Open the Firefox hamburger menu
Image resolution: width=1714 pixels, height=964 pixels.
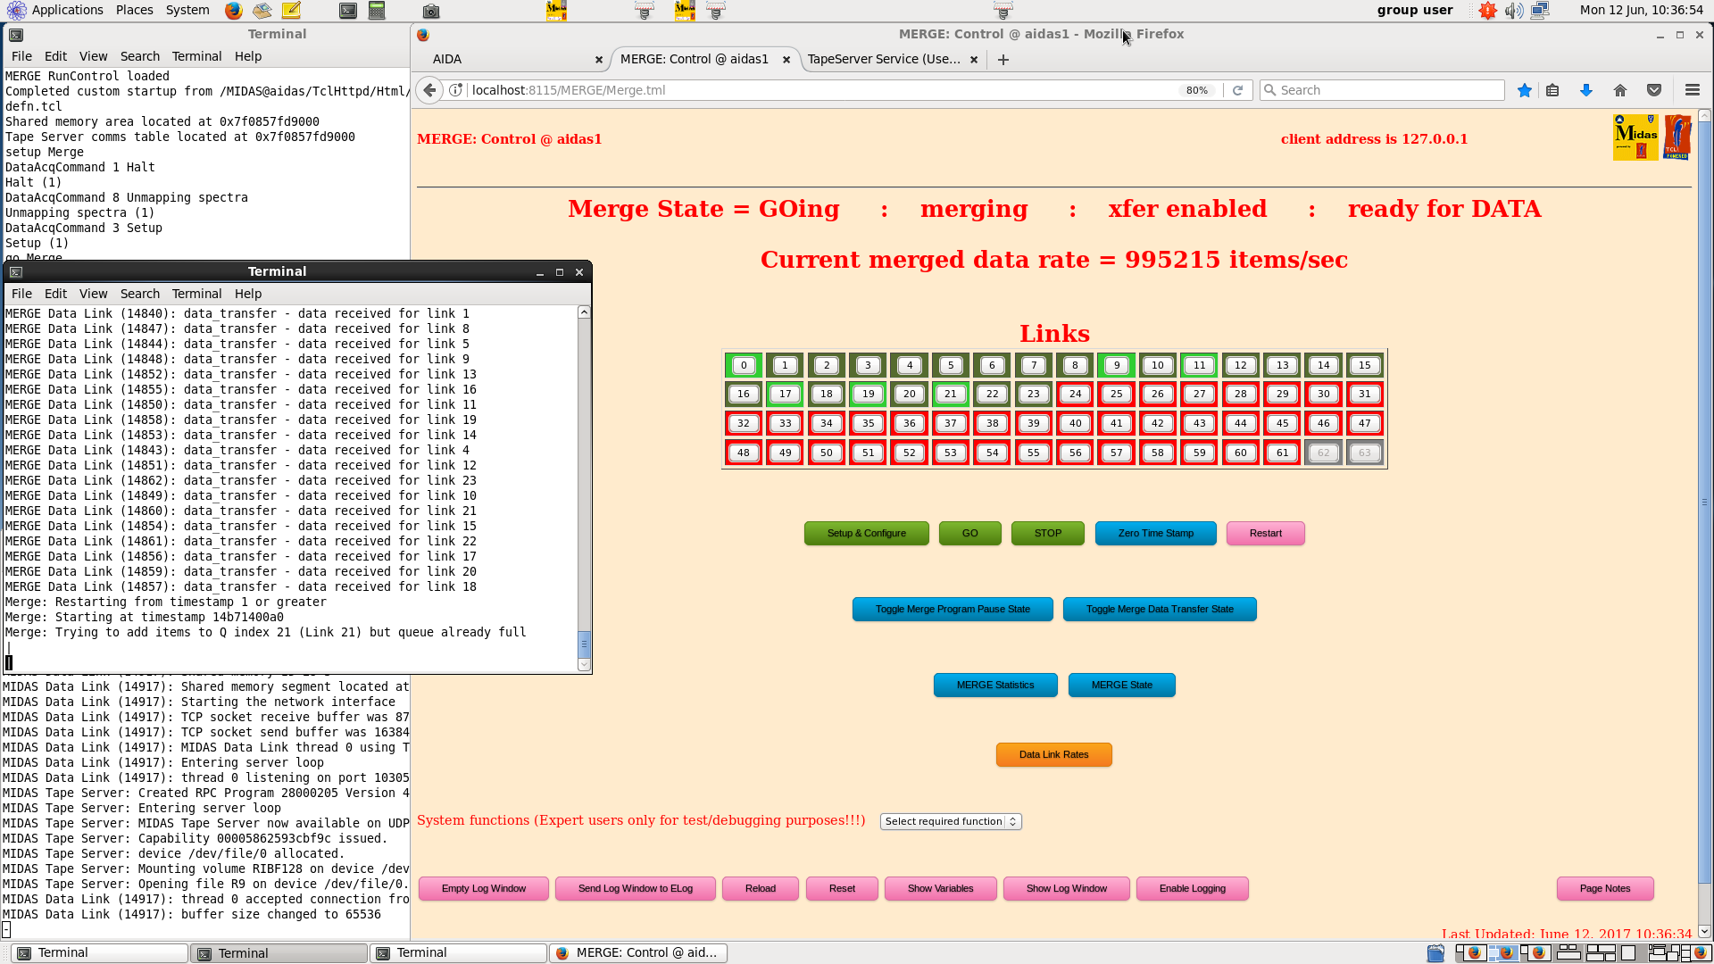[x=1692, y=90]
